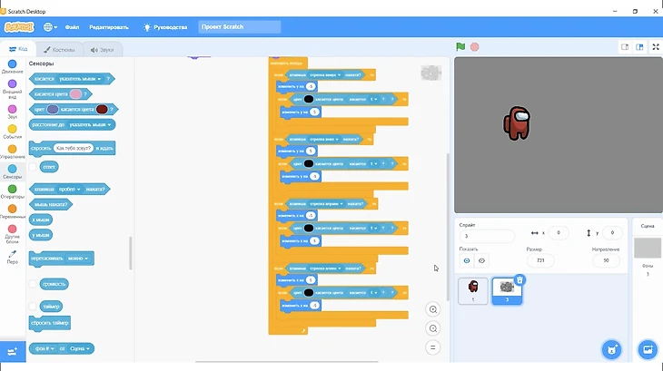Click the green flag to run project

(x=460, y=47)
